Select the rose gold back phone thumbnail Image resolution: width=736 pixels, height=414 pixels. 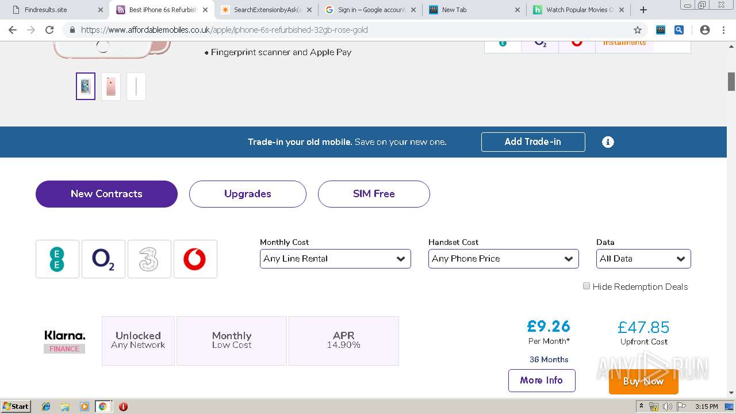[x=111, y=86]
